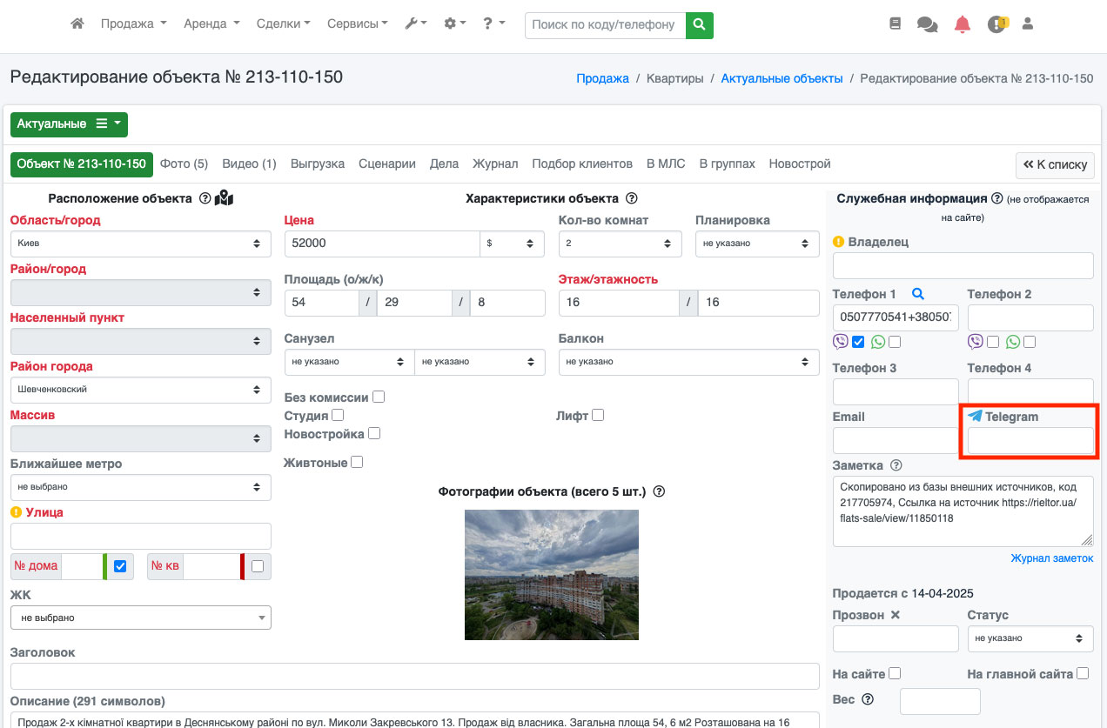Open the Подбор клиентов tab
Image resolution: width=1107 pixels, height=728 pixels.
point(581,164)
